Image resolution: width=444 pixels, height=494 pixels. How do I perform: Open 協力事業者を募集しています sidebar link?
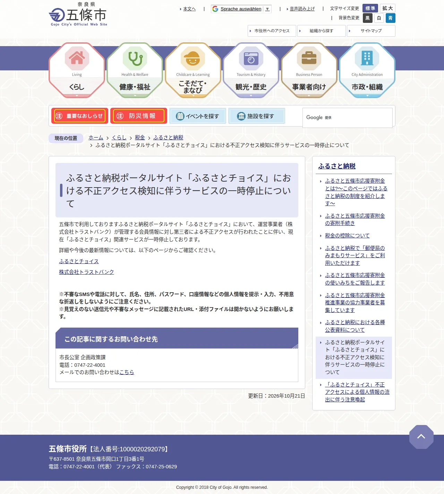(x=355, y=303)
